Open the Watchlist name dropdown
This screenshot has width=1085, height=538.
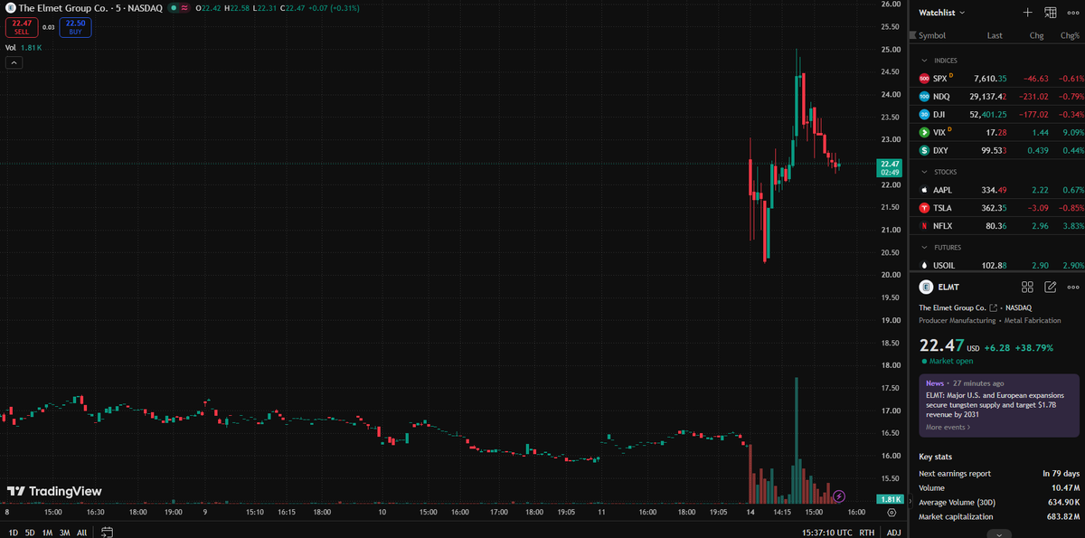click(942, 13)
